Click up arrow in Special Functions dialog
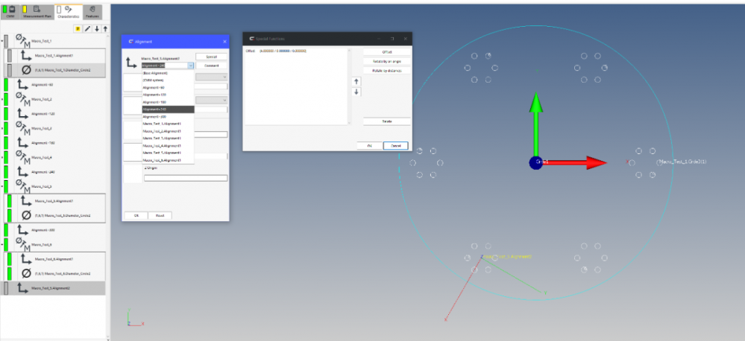 point(356,80)
